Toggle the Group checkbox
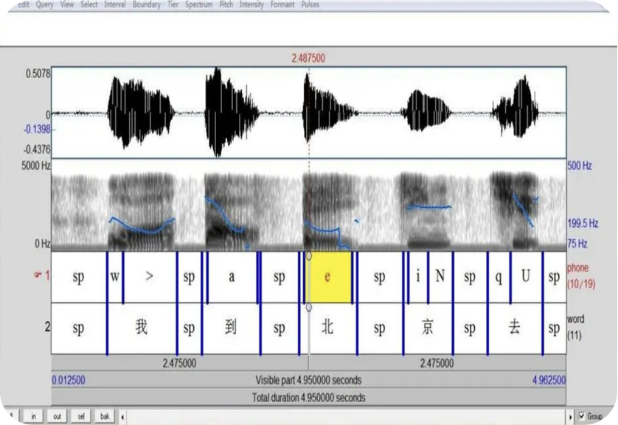Image resolution: width=618 pixels, height=425 pixels. click(582, 415)
